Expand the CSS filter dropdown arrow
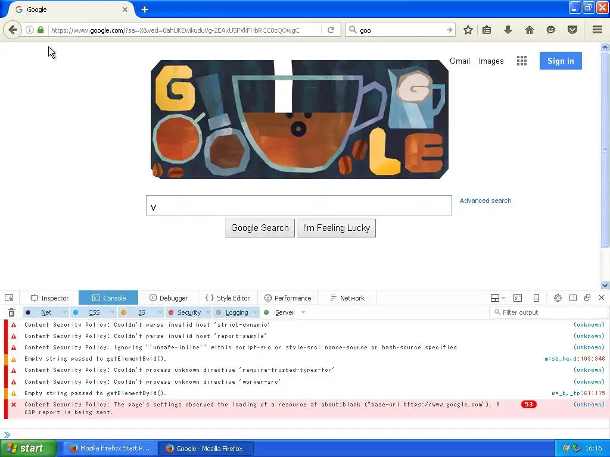 click(x=112, y=312)
